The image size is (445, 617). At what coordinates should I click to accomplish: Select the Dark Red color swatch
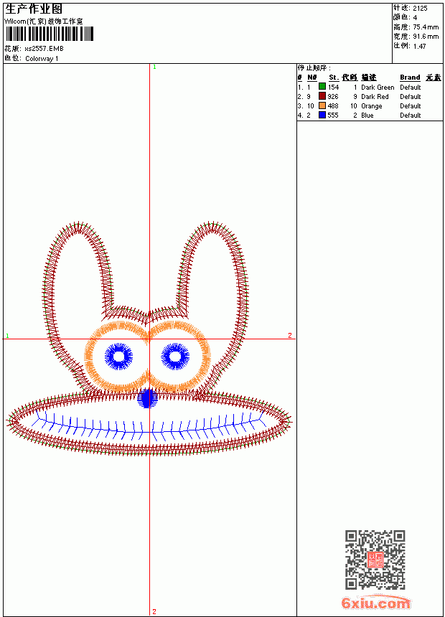(x=322, y=96)
